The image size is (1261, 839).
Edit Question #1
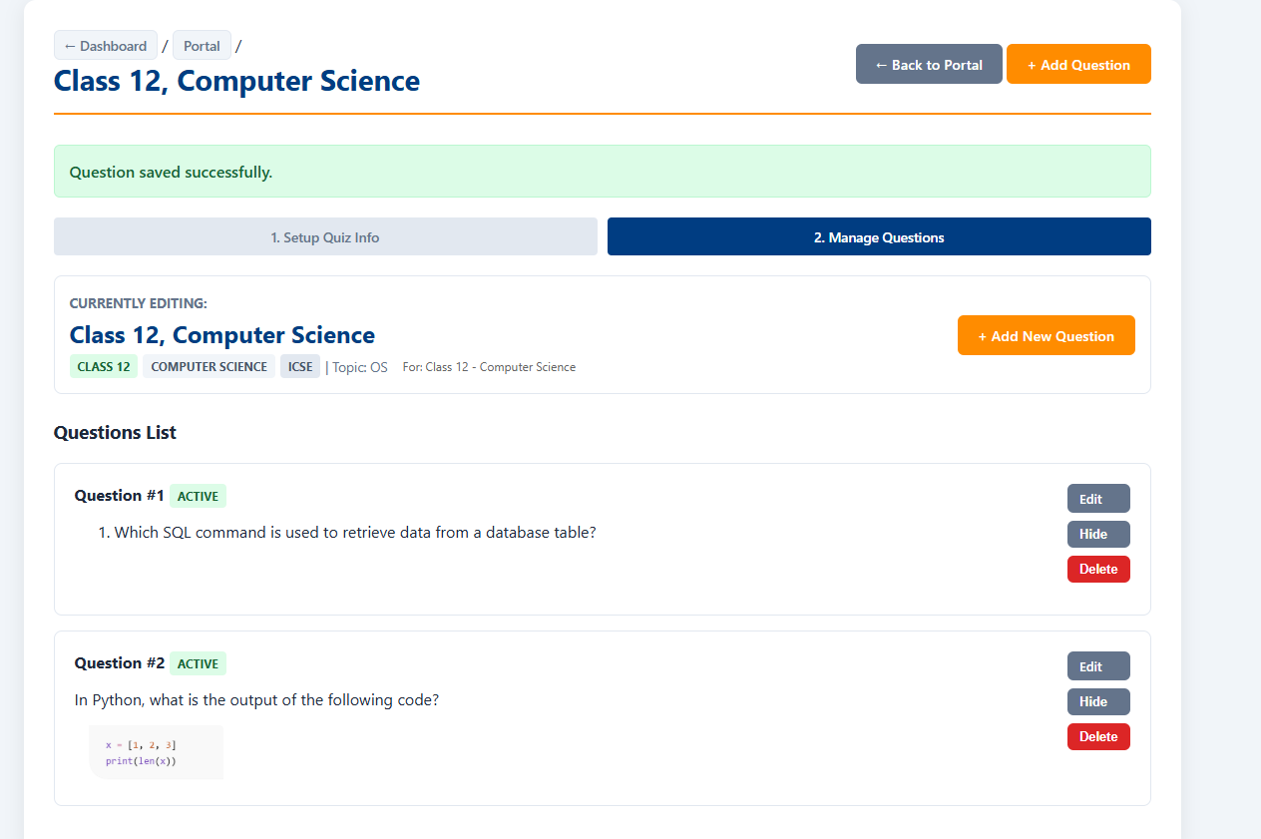(x=1098, y=499)
